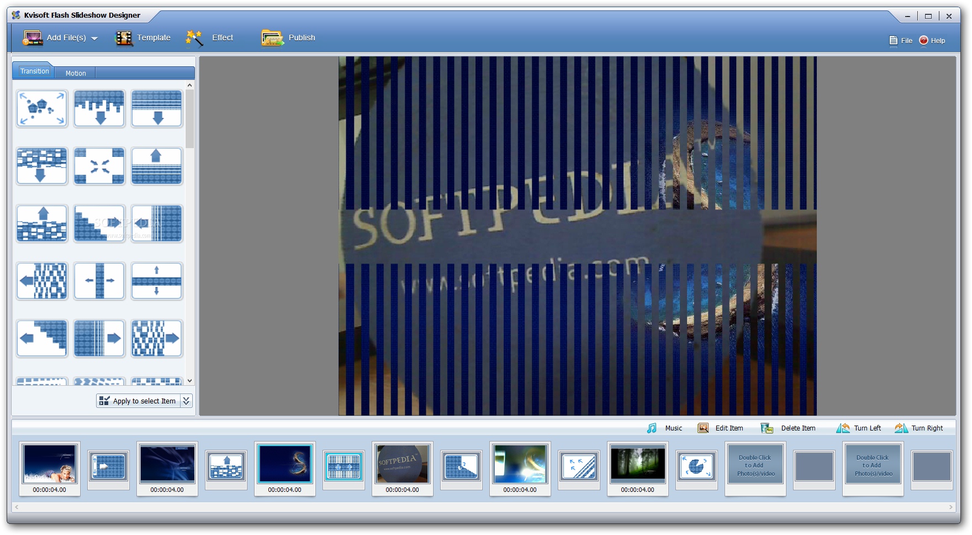Select the shrink-to-center arrows transition
The width and height of the screenshot is (972, 535).
pyautogui.click(x=99, y=166)
